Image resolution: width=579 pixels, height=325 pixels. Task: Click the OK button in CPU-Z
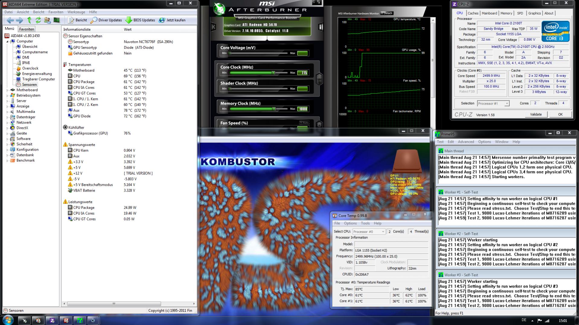pyautogui.click(x=560, y=114)
